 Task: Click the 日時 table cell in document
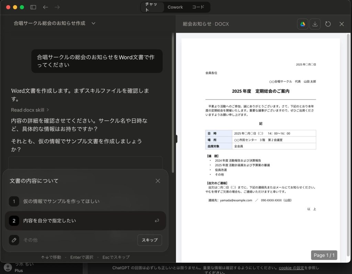click(x=219, y=133)
